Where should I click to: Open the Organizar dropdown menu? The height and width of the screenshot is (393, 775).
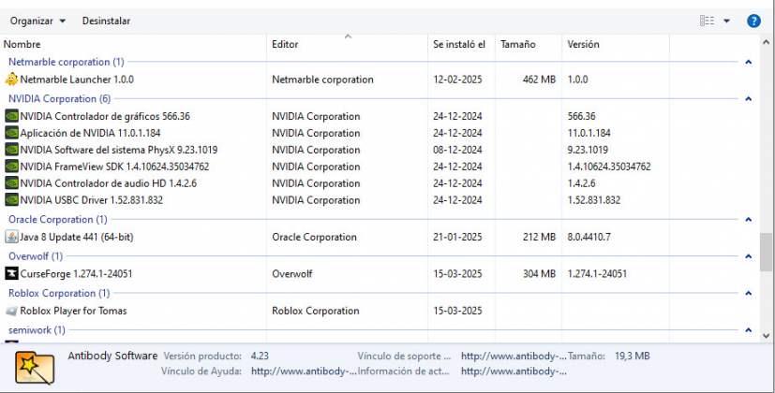click(x=38, y=21)
